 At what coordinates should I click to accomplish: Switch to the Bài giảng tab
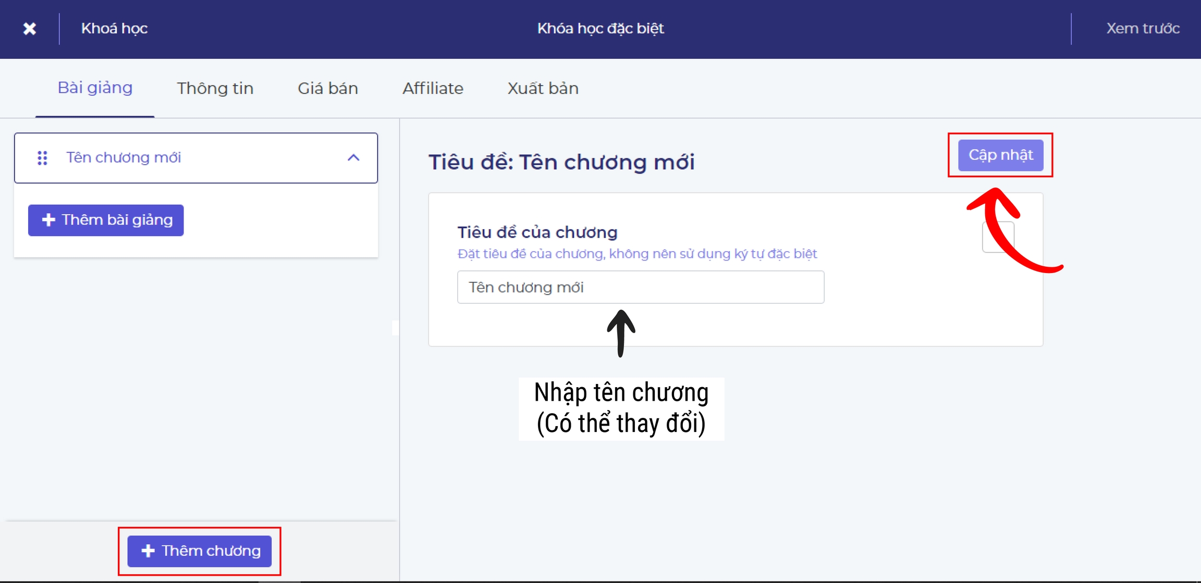click(95, 88)
